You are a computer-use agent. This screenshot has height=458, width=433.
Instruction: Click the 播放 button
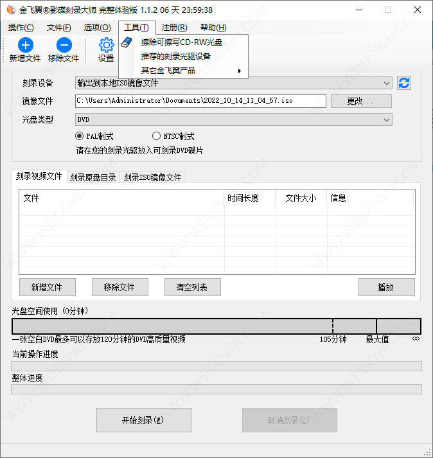coord(387,287)
